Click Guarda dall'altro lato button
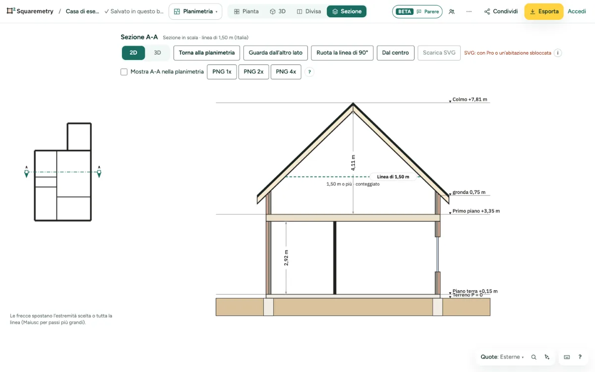 pos(276,53)
